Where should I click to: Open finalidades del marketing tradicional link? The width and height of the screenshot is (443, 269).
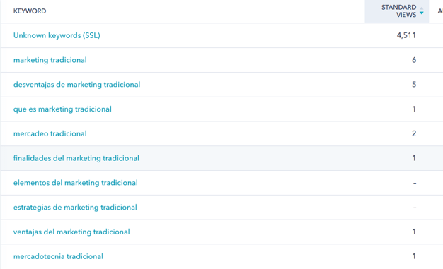point(76,158)
